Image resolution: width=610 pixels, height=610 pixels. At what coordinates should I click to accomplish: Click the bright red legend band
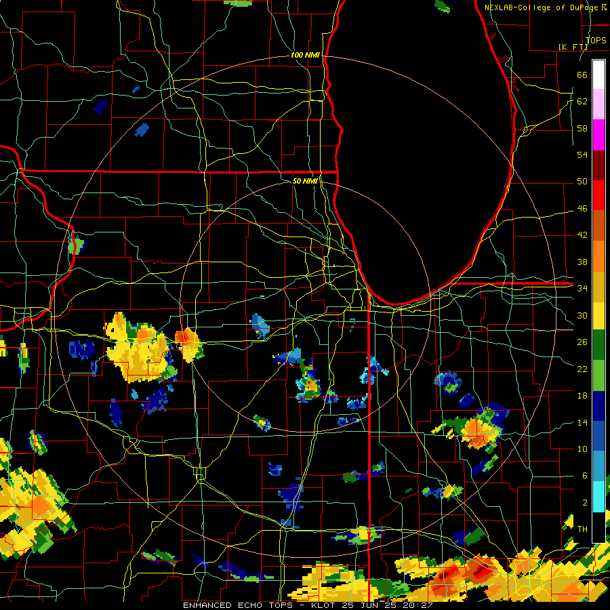[598, 195]
